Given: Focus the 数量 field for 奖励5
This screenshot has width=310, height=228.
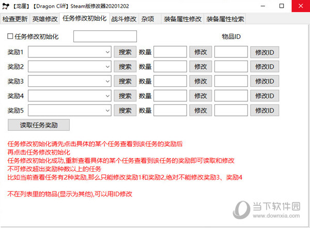Looking at the screenshot, I should [170, 110].
